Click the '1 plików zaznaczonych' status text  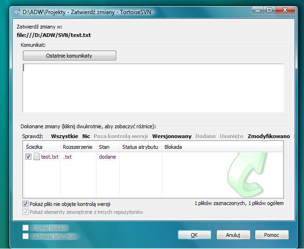pos(220,203)
